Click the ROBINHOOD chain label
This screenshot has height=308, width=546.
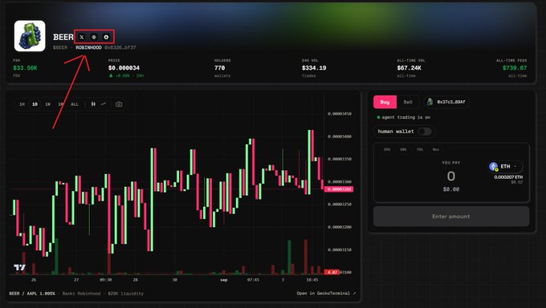(89, 47)
